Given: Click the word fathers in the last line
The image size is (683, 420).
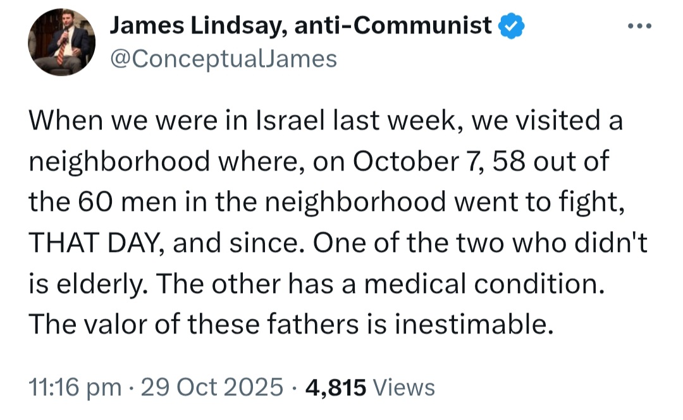Looking at the screenshot, I should pos(312,324).
